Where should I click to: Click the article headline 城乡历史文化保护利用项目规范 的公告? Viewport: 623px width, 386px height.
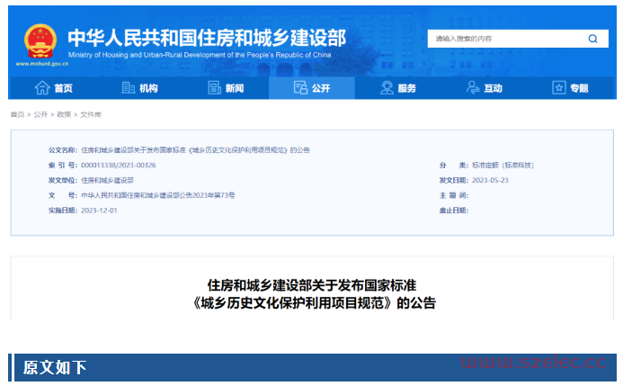point(314,303)
